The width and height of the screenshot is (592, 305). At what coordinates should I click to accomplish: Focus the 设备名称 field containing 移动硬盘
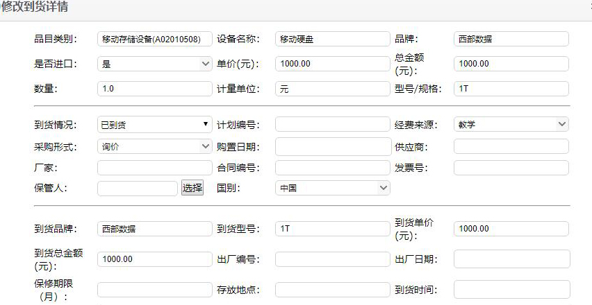pos(333,39)
